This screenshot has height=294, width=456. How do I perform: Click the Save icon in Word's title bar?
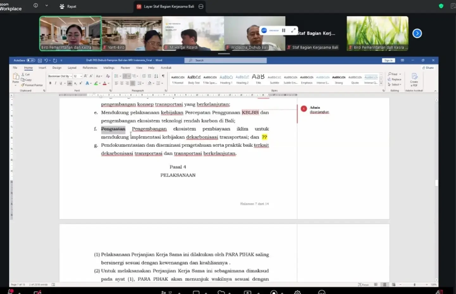40,60
